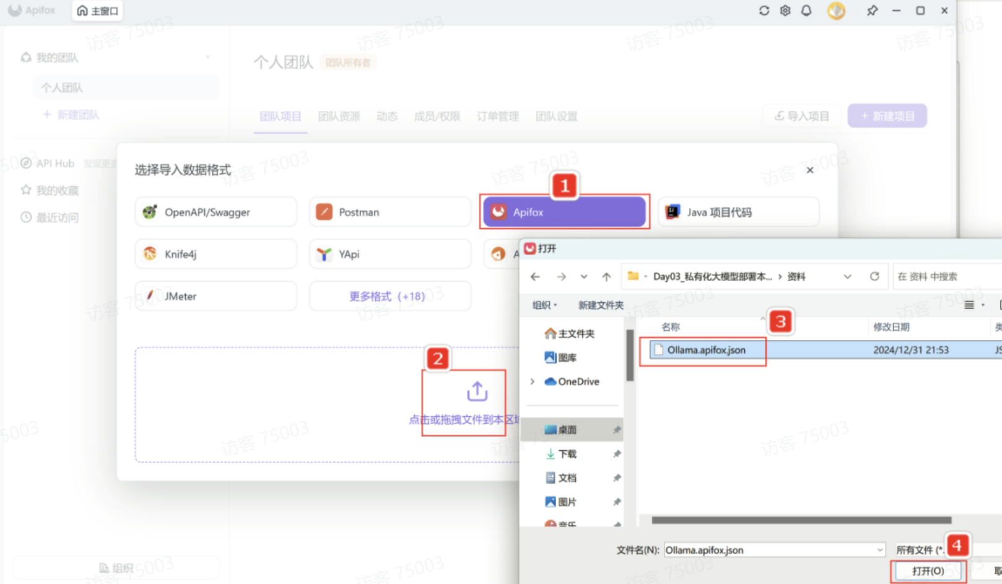Open Apifox settings gear icon

785,11
